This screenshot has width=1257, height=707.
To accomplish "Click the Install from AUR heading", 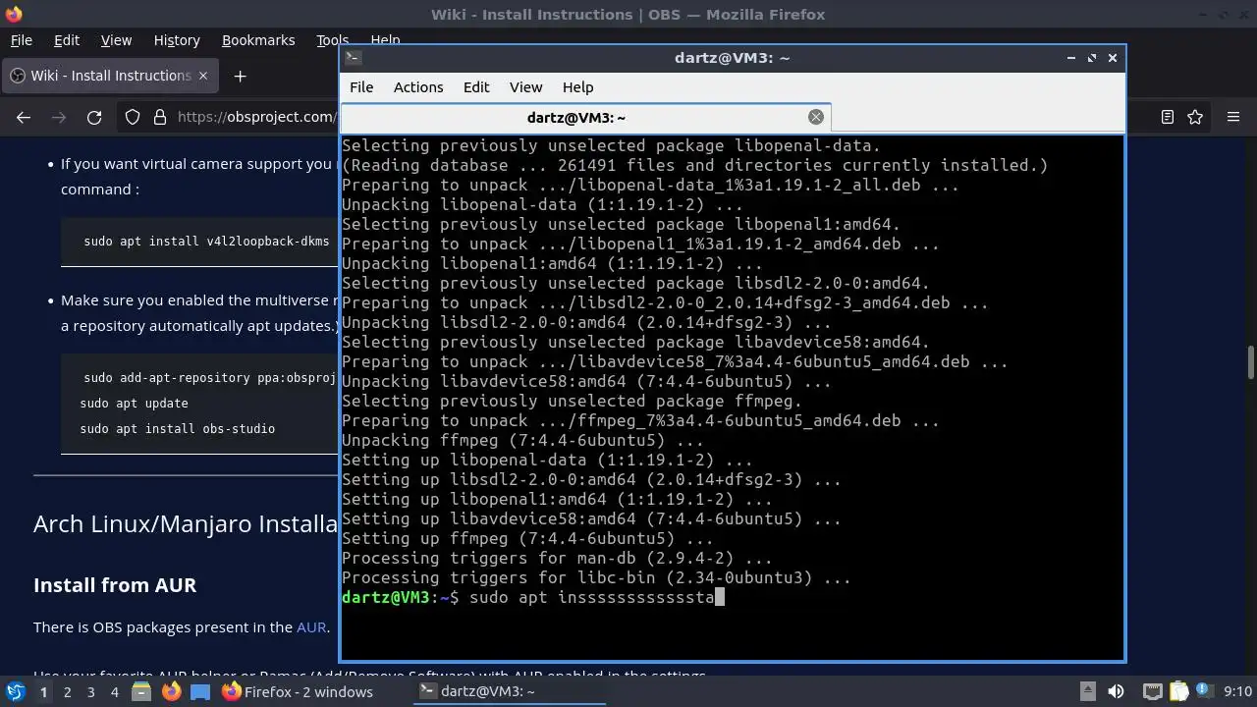I will (115, 585).
